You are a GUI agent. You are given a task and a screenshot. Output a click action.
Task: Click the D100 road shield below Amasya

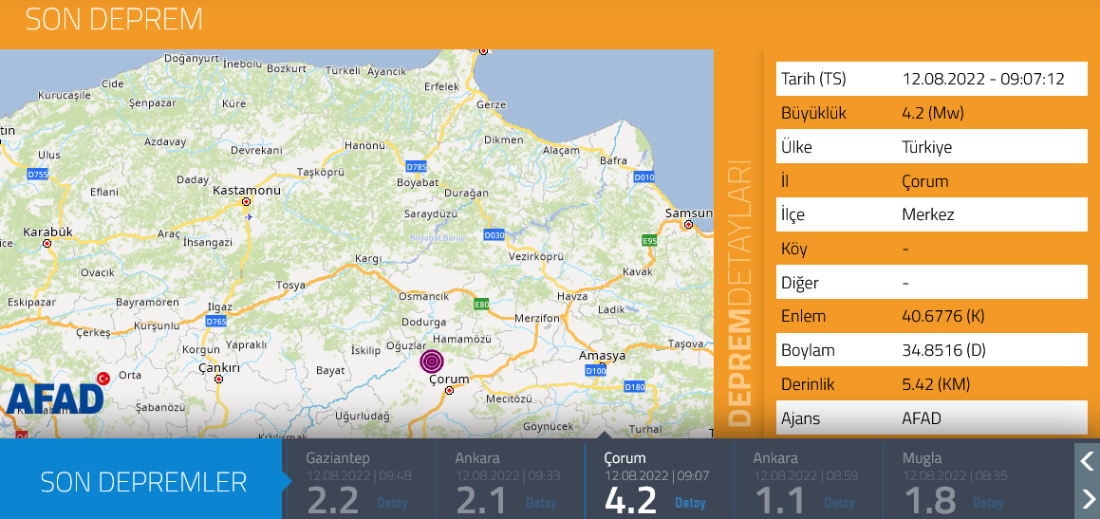point(596,370)
